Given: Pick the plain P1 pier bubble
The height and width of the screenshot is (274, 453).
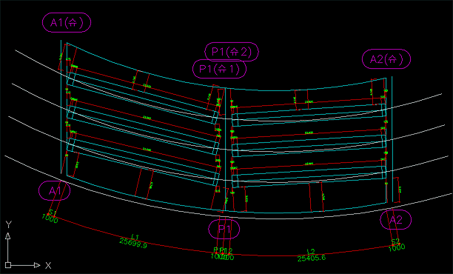Looking at the screenshot, I should (x=224, y=230).
